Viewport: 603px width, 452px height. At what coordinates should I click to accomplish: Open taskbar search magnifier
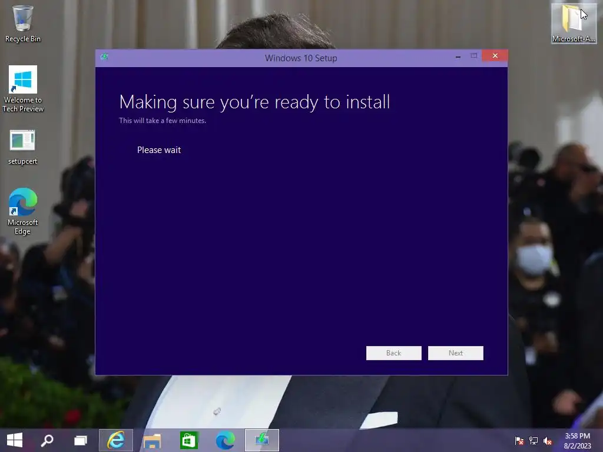[47, 440]
